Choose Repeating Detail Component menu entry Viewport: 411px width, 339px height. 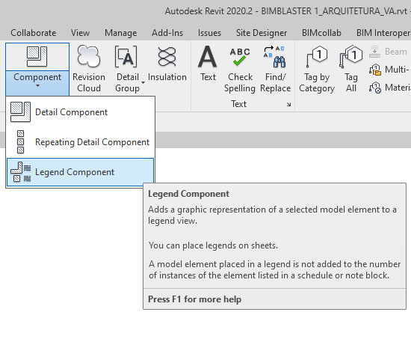pos(80,142)
